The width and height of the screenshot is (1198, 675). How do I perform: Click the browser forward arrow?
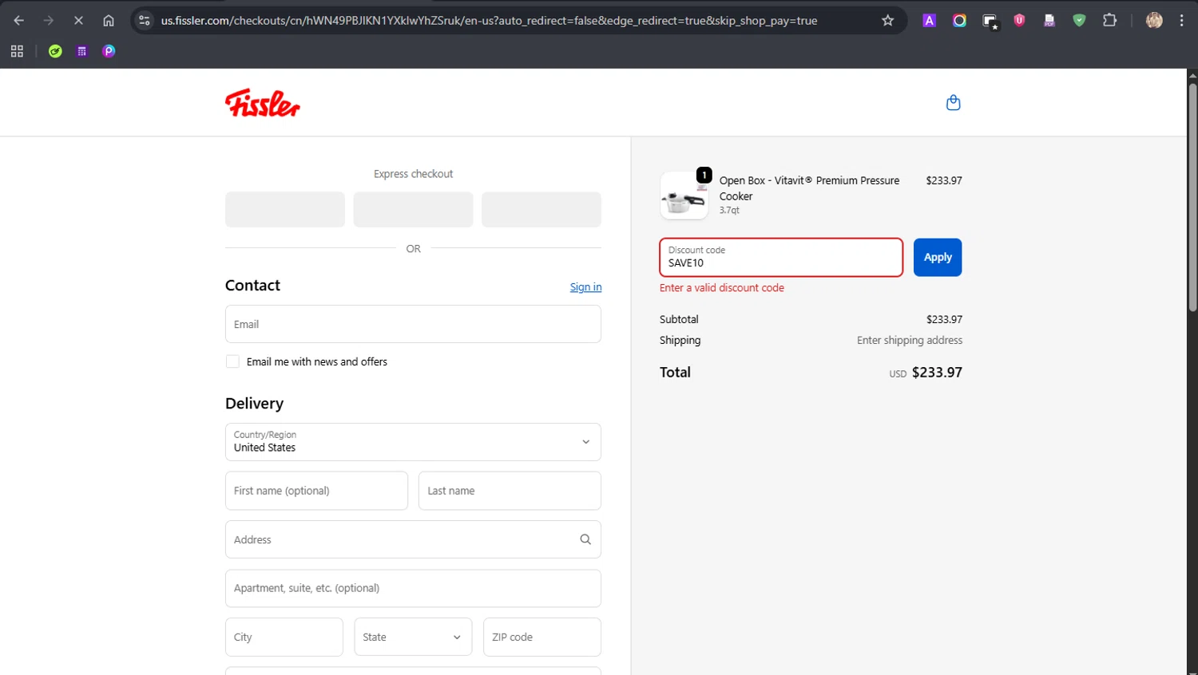point(49,21)
